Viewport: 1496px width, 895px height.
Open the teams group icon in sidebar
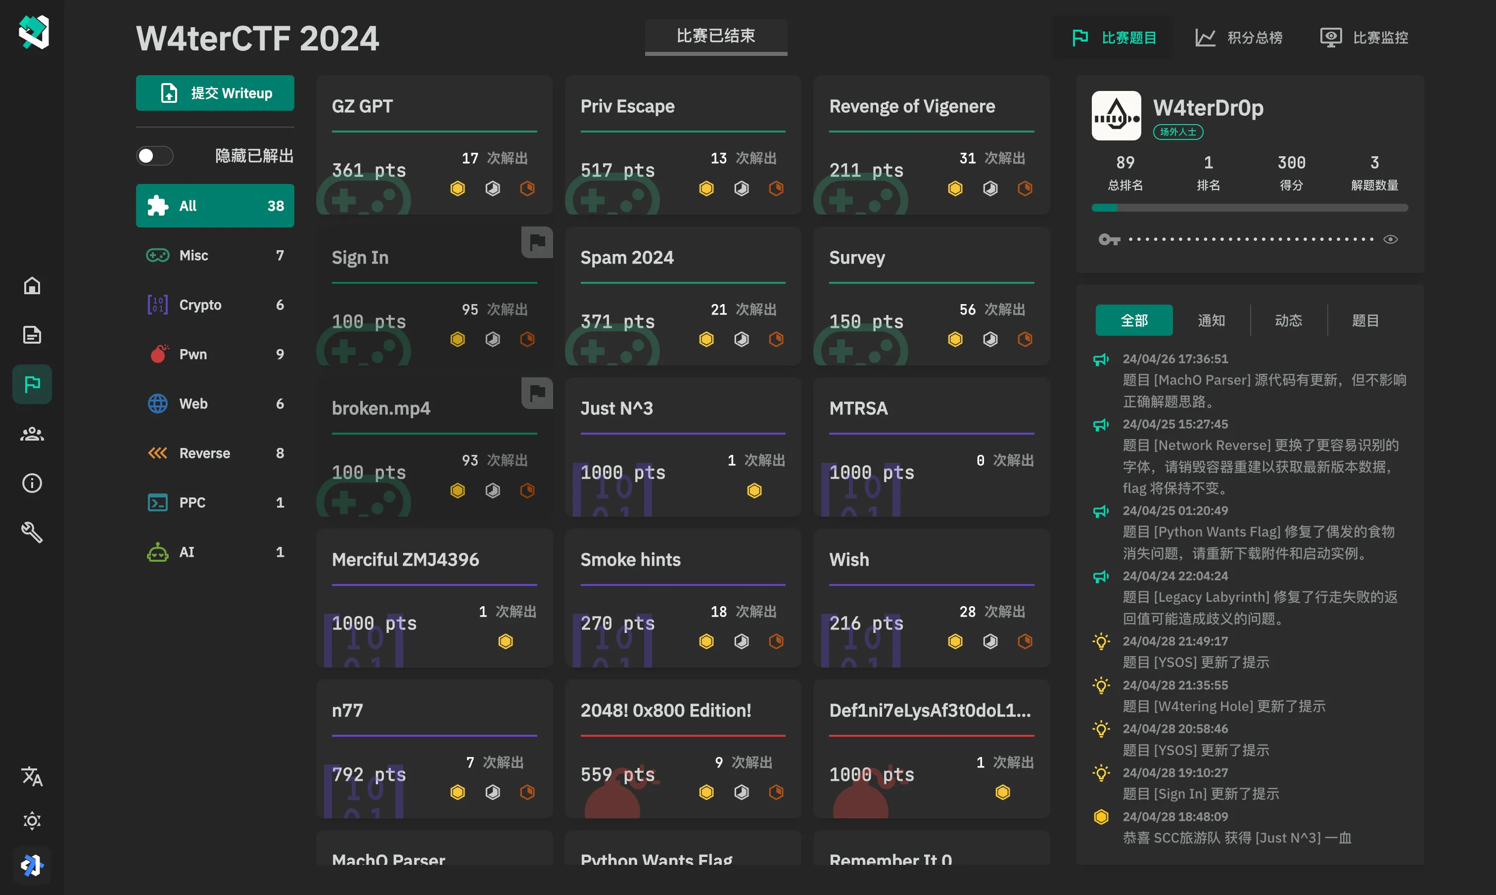click(32, 434)
